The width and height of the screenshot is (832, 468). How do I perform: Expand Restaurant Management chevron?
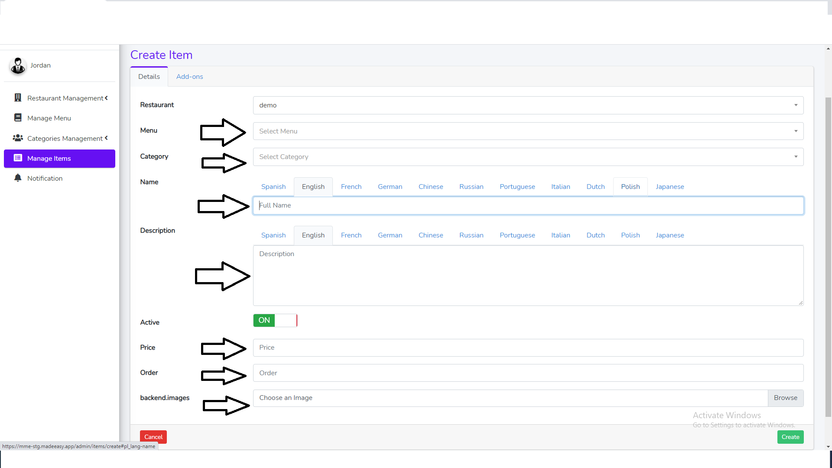pos(106,98)
